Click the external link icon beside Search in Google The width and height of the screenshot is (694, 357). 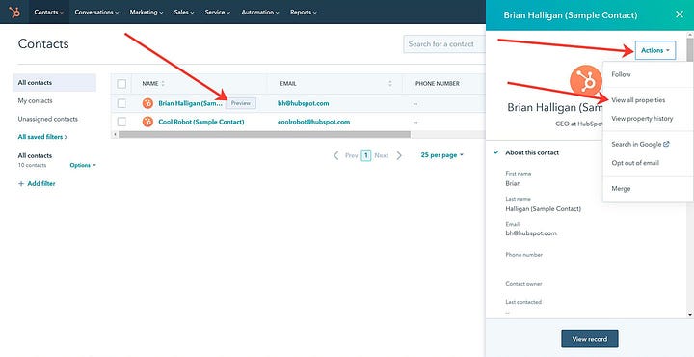pos(667,144)
